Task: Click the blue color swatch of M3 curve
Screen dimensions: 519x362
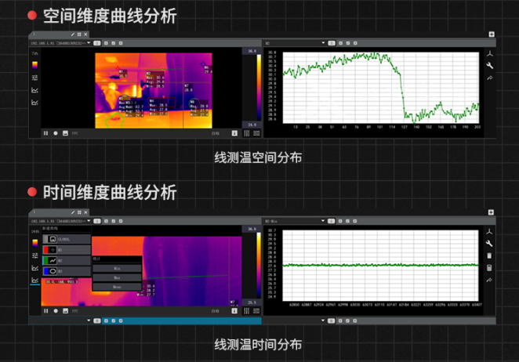Action: click(46, 271)
